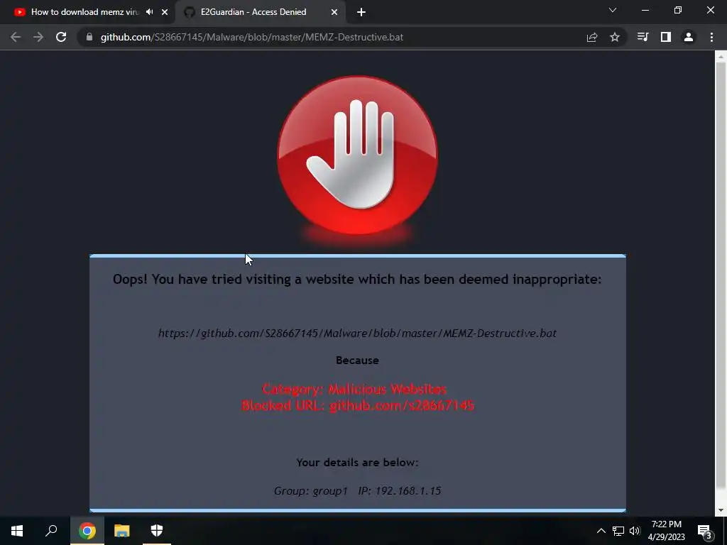Click the word 'Because'
Screen dimensions: 727x545
[x=358, y=360]
